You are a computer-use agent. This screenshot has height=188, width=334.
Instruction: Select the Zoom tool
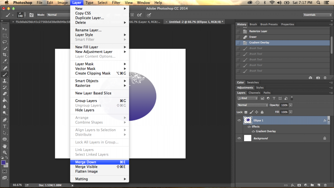coord(5,153)
